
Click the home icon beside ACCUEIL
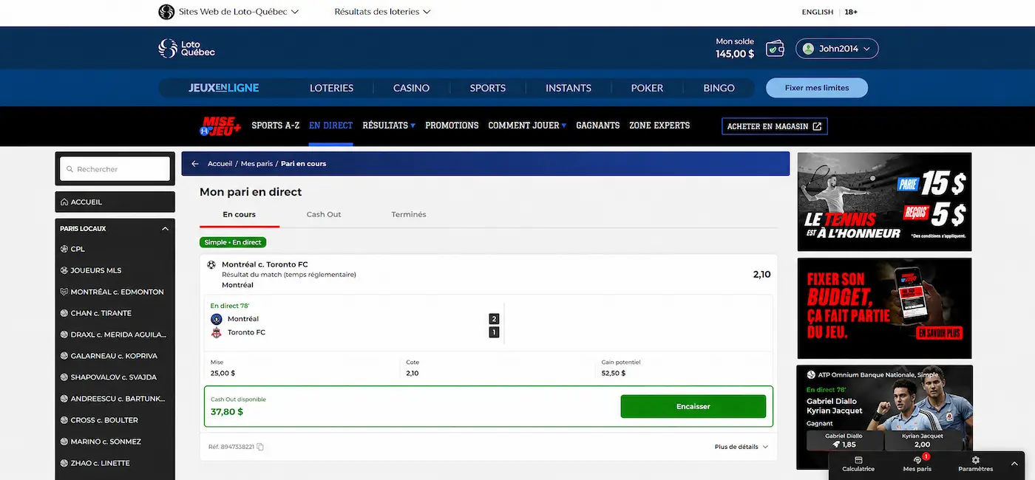pos(64,202)
